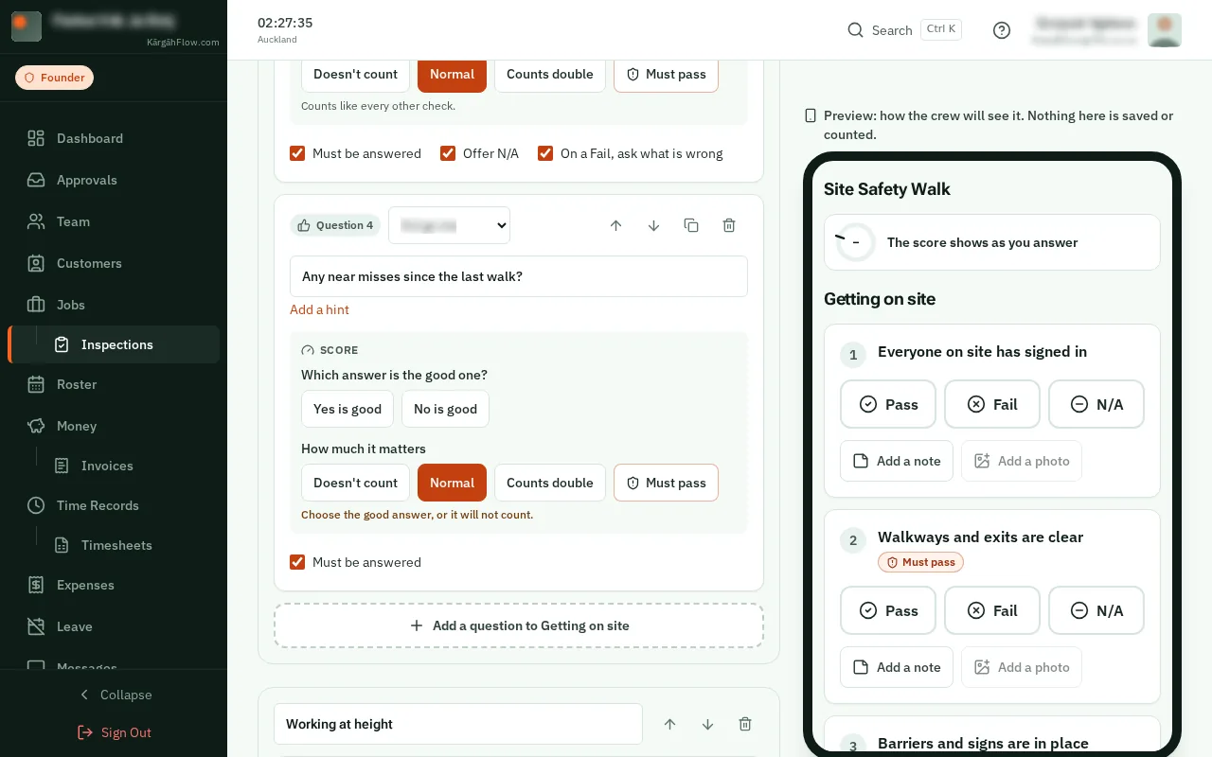
Task: Open Inspections in the sidebar
Action: (114, 344)
